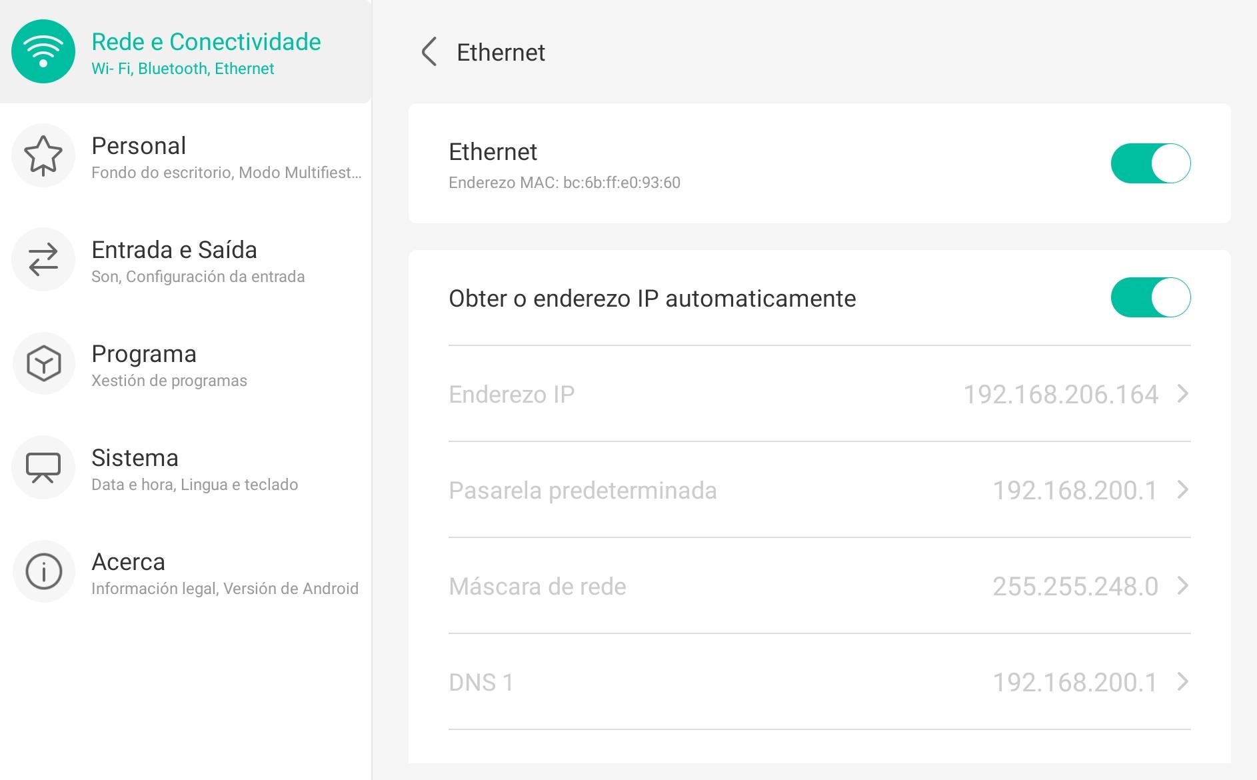Image resolution: width=1257 pixels, height=780 pixels.
Task: Select the arrows icon for Entrada e Saída
Action: pyautogui.click(x=43, y=259)
